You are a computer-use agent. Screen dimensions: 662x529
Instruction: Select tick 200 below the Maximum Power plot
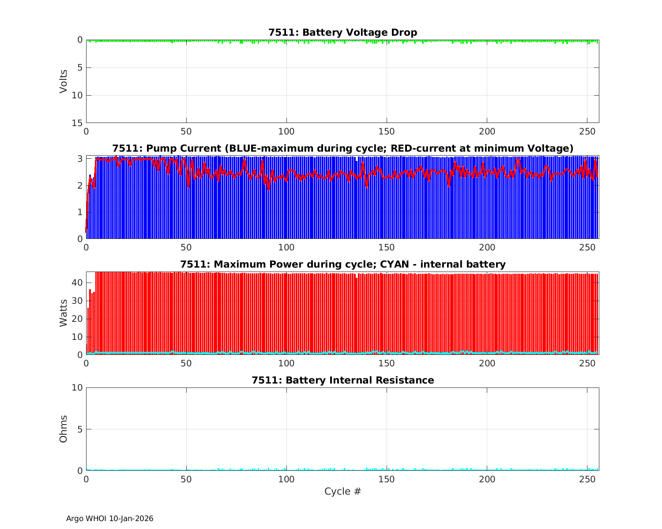click(487, 363)
